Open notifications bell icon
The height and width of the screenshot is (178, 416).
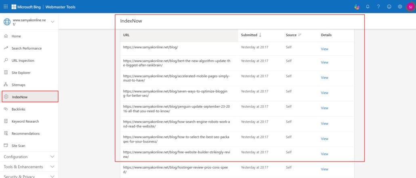click(368, 7)
